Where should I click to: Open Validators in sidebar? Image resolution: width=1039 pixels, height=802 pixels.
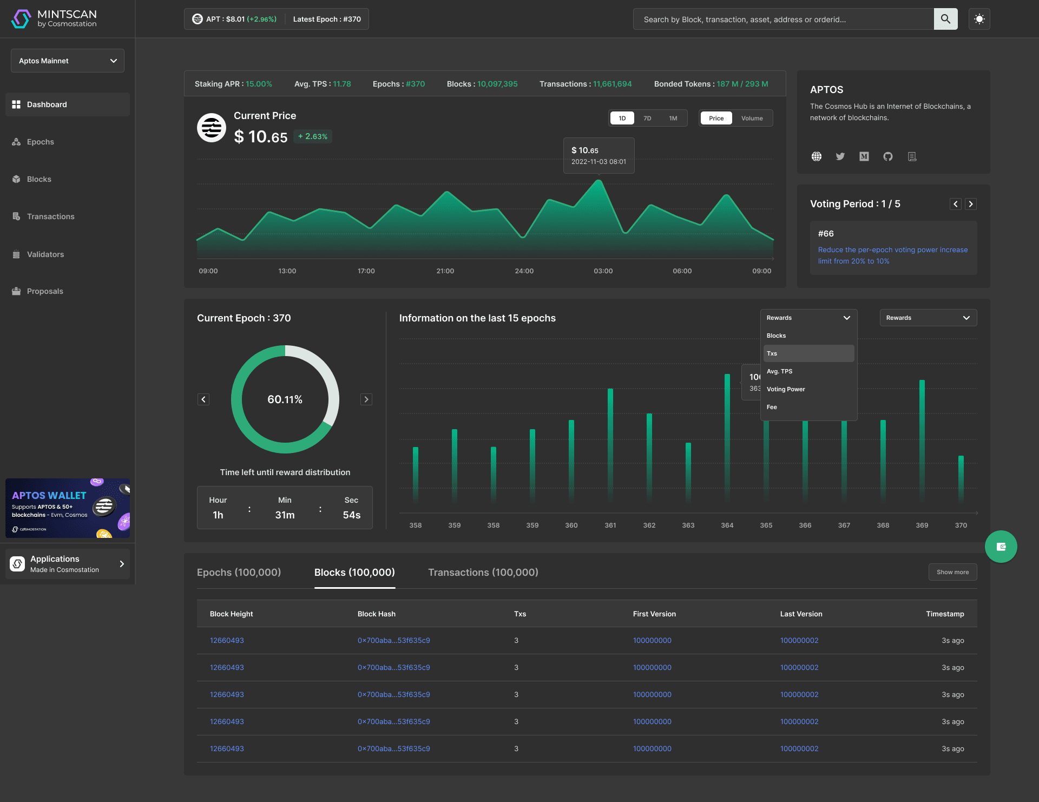tap(68, 254)
